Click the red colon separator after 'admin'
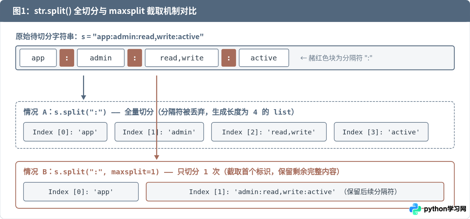 [x=135, y=58]
